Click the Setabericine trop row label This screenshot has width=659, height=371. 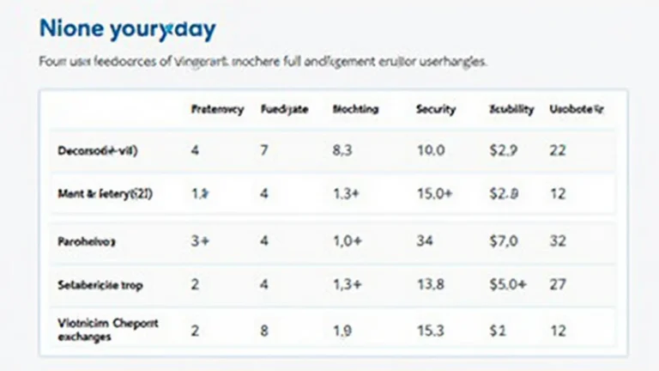(100, 285)
